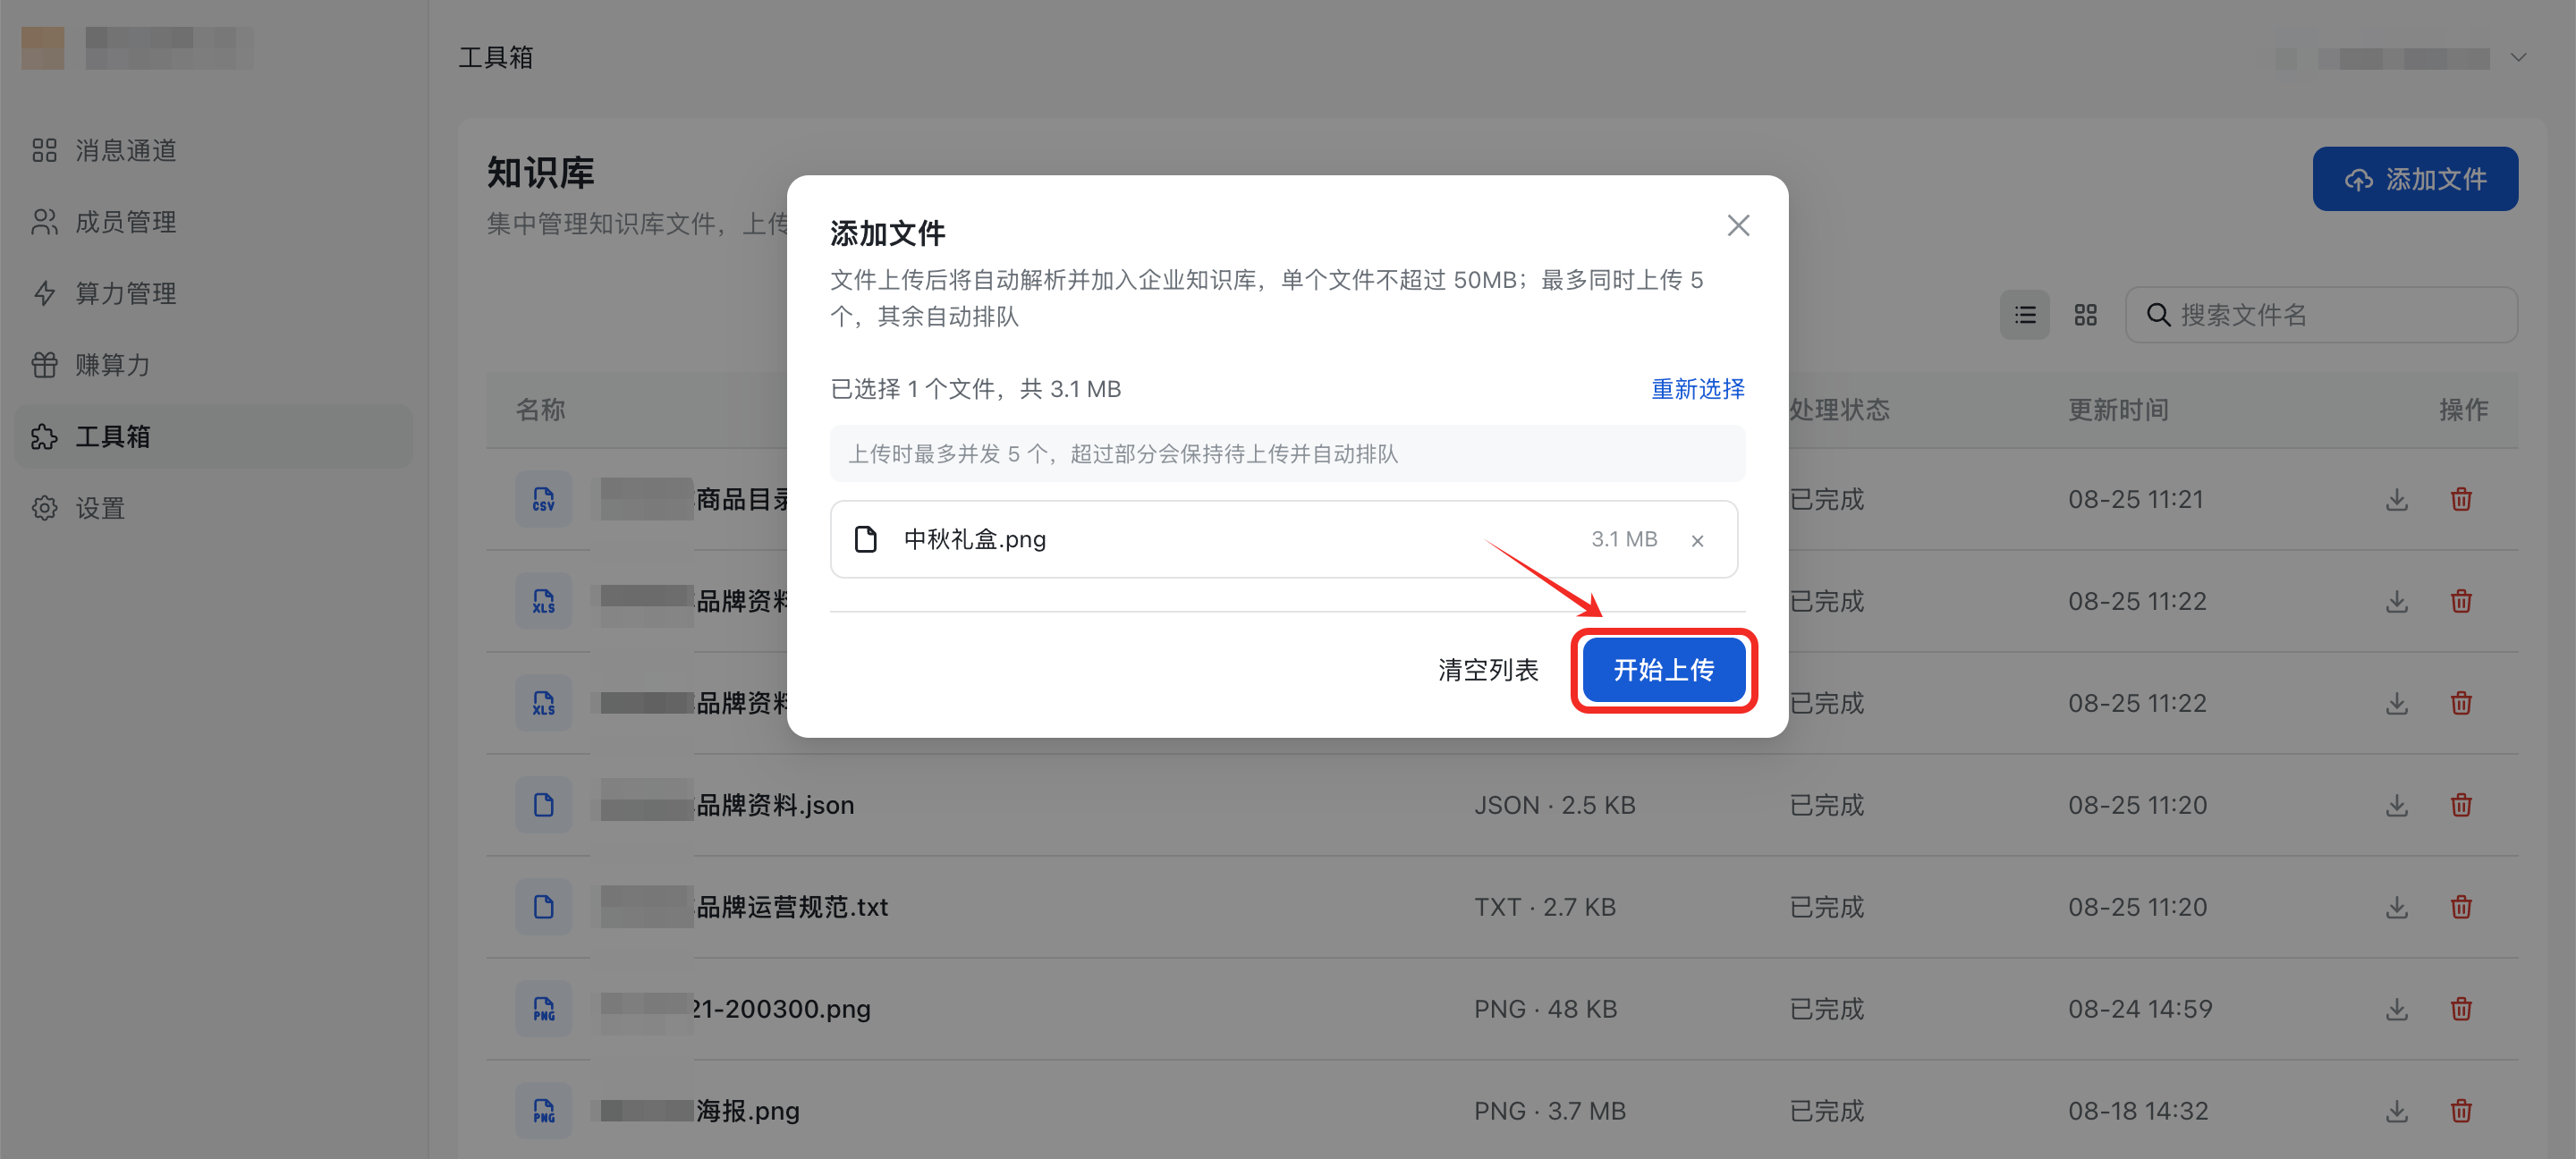Click the file icon of 品牌资料.json
Screen dimensions: 2576x1159
coord(543,805)
